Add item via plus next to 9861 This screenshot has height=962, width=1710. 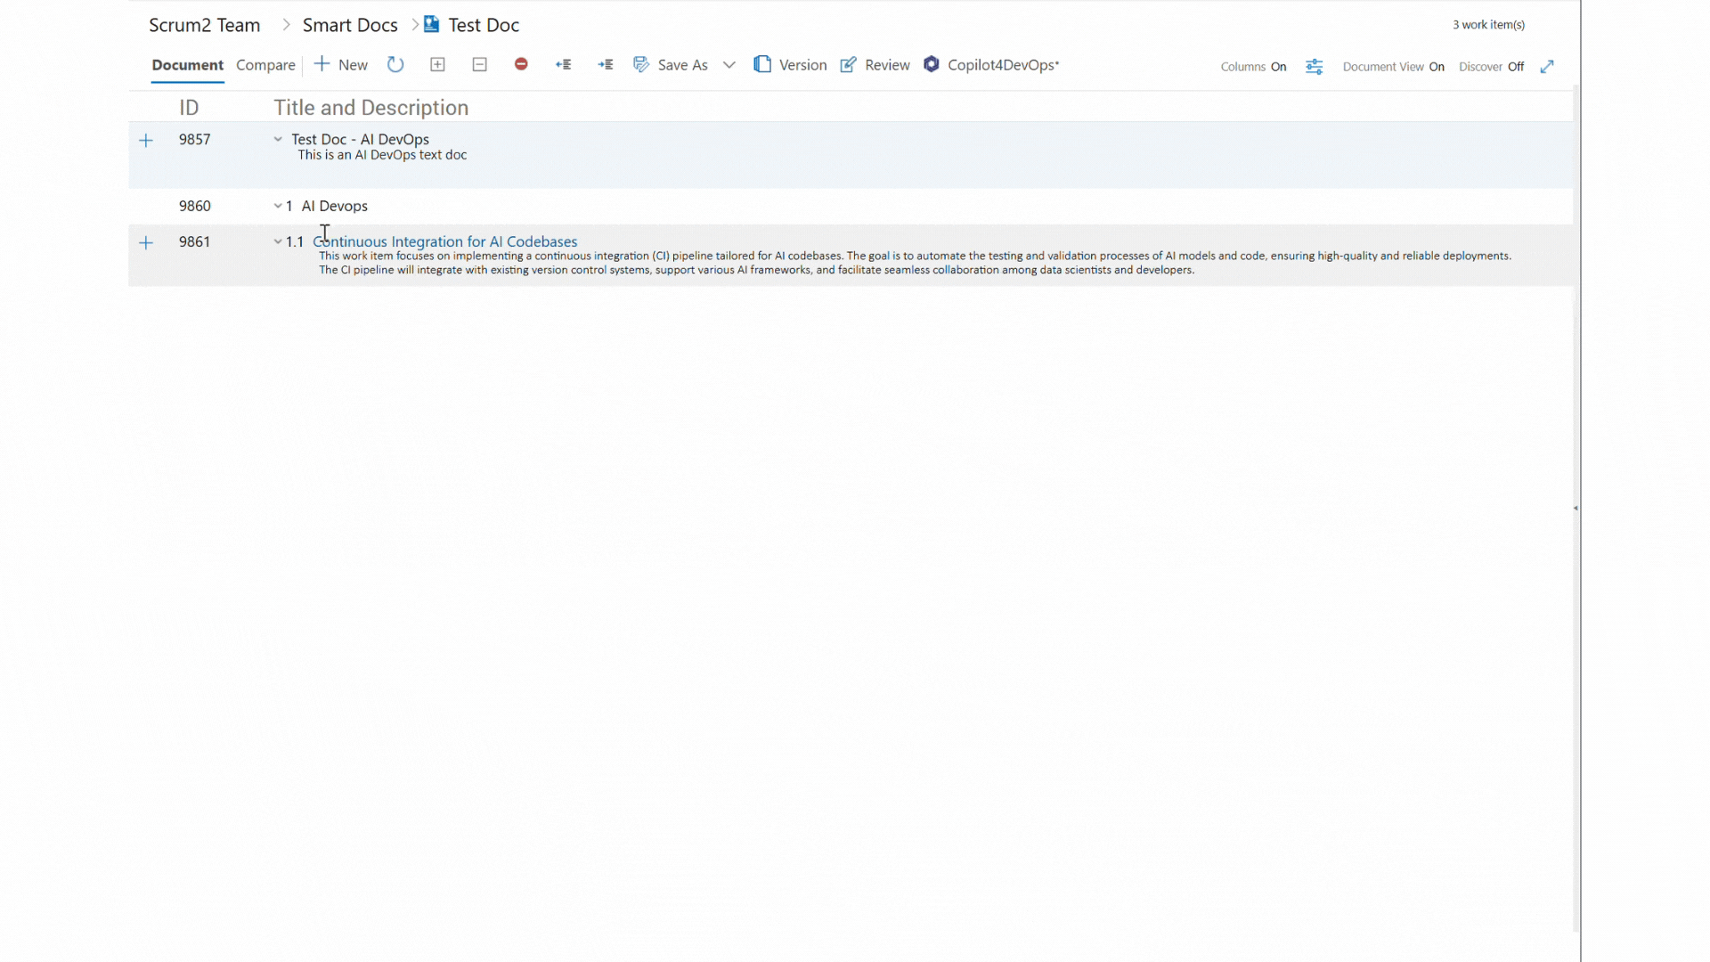[146, 242]
